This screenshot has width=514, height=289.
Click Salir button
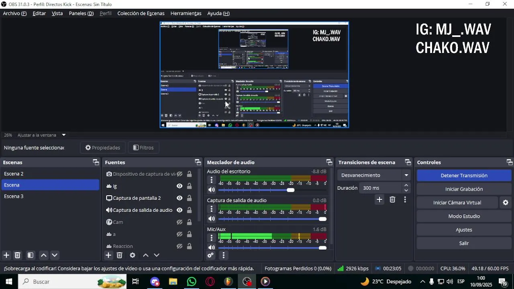click(464, 243)
